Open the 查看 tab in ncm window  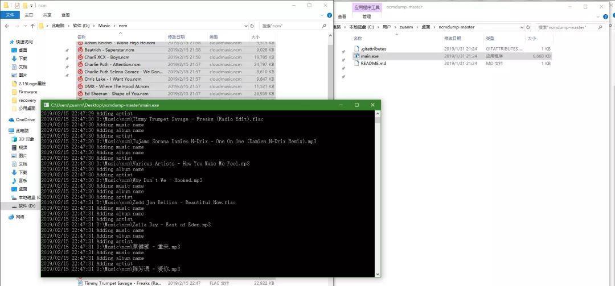65,15
